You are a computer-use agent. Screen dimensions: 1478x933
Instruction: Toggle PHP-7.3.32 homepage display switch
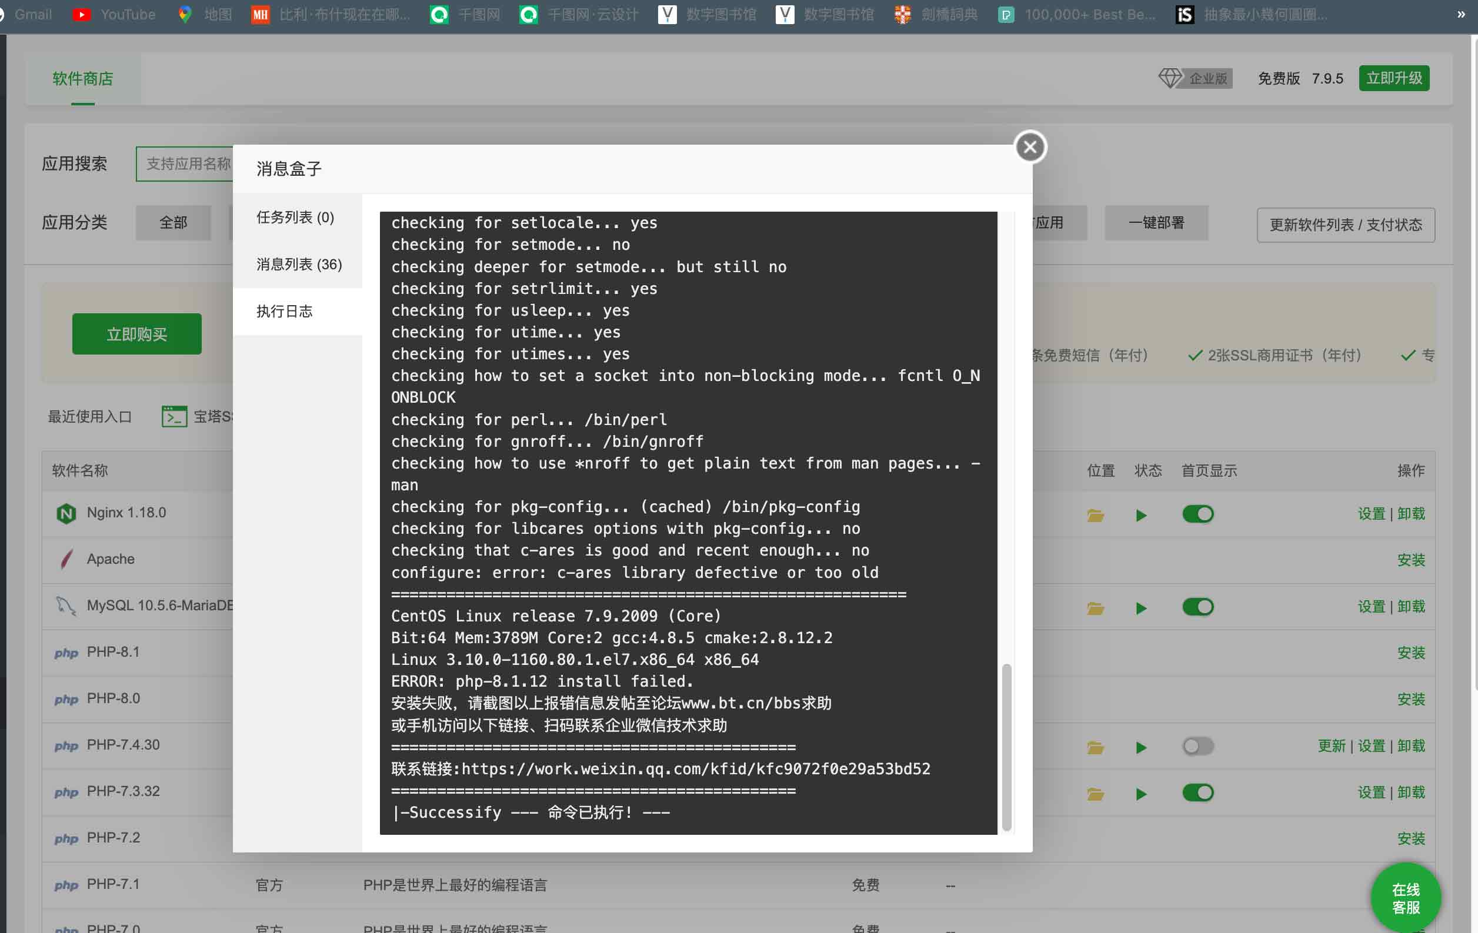point(1197,792)
